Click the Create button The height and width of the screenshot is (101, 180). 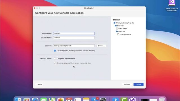tap(138, 84)
